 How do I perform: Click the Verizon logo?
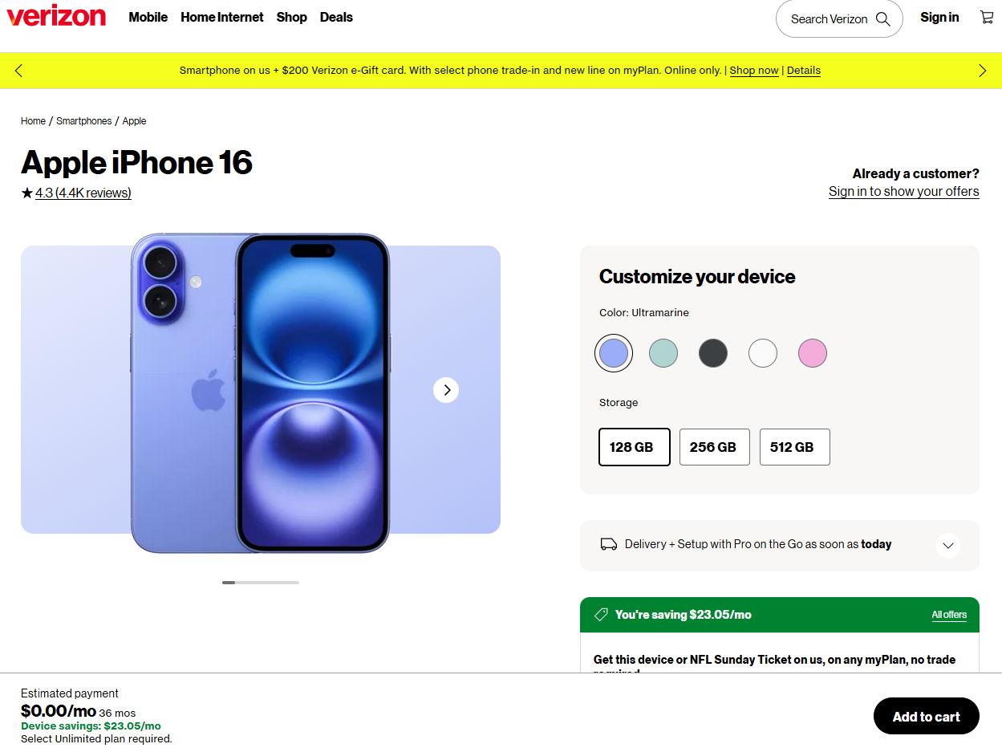pos(56,17)
